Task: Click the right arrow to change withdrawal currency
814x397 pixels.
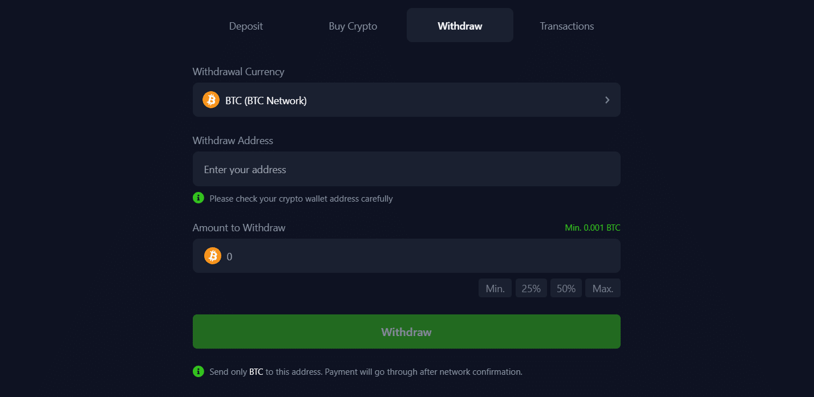Action: [x=607, y=99]
